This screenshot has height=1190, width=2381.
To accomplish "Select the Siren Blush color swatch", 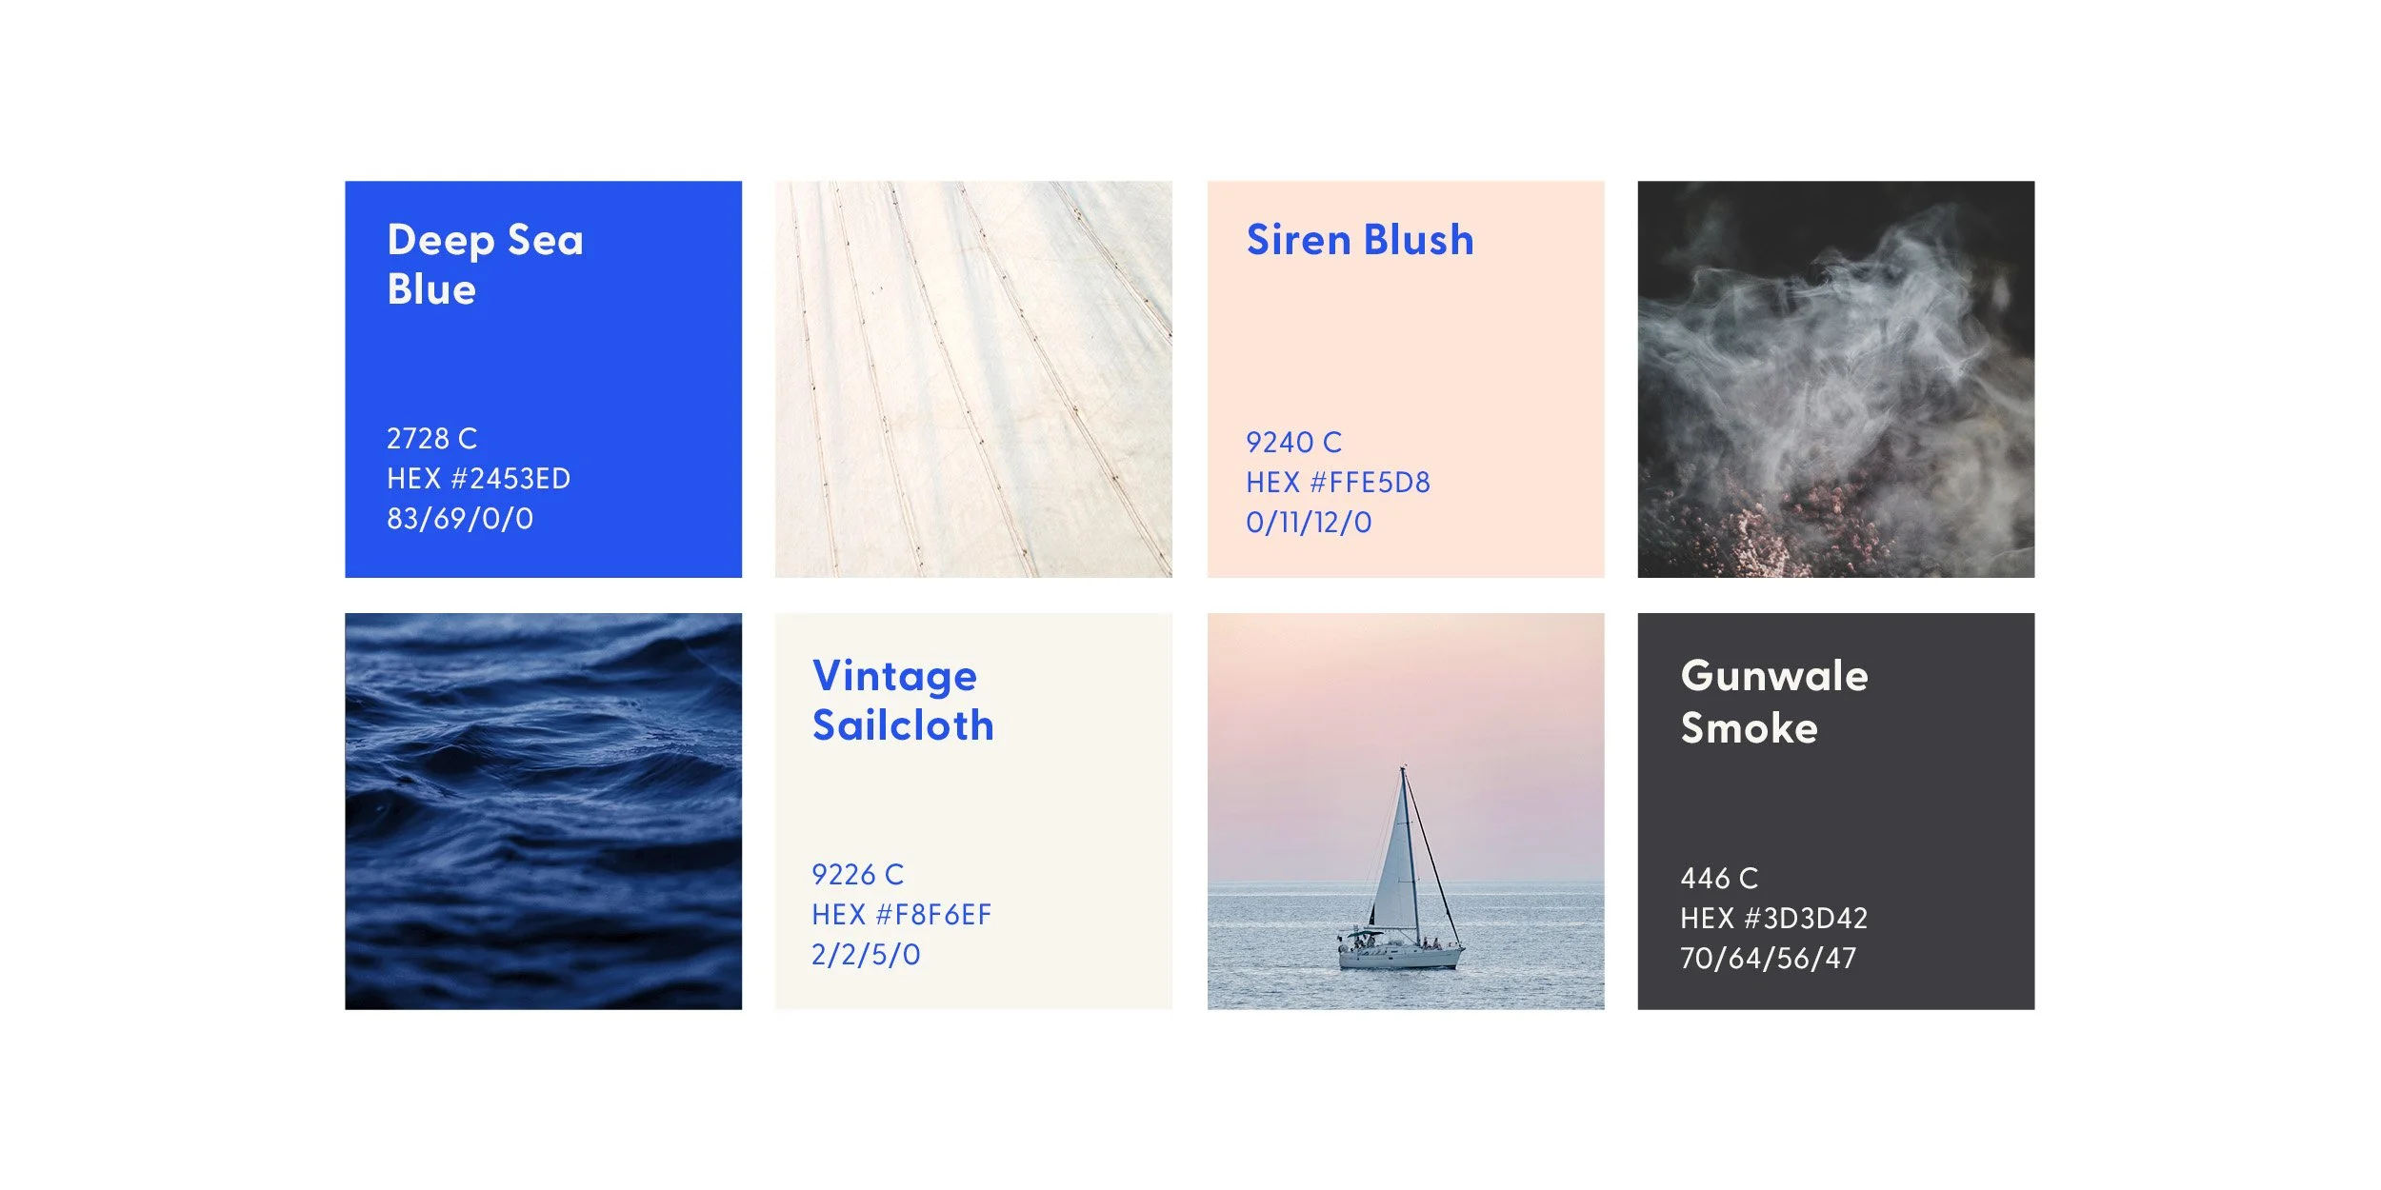I will point(1406,379).
